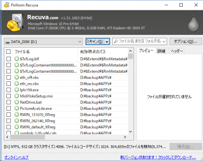
Task: Expand the filename filter dropdown arrow
Action: pyautogui.click(x=164, y=42)
